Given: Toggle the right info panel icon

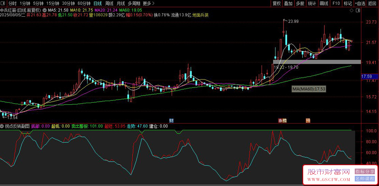Looking at the screenshot, I should pyautogui.click(x=358, y=10).
